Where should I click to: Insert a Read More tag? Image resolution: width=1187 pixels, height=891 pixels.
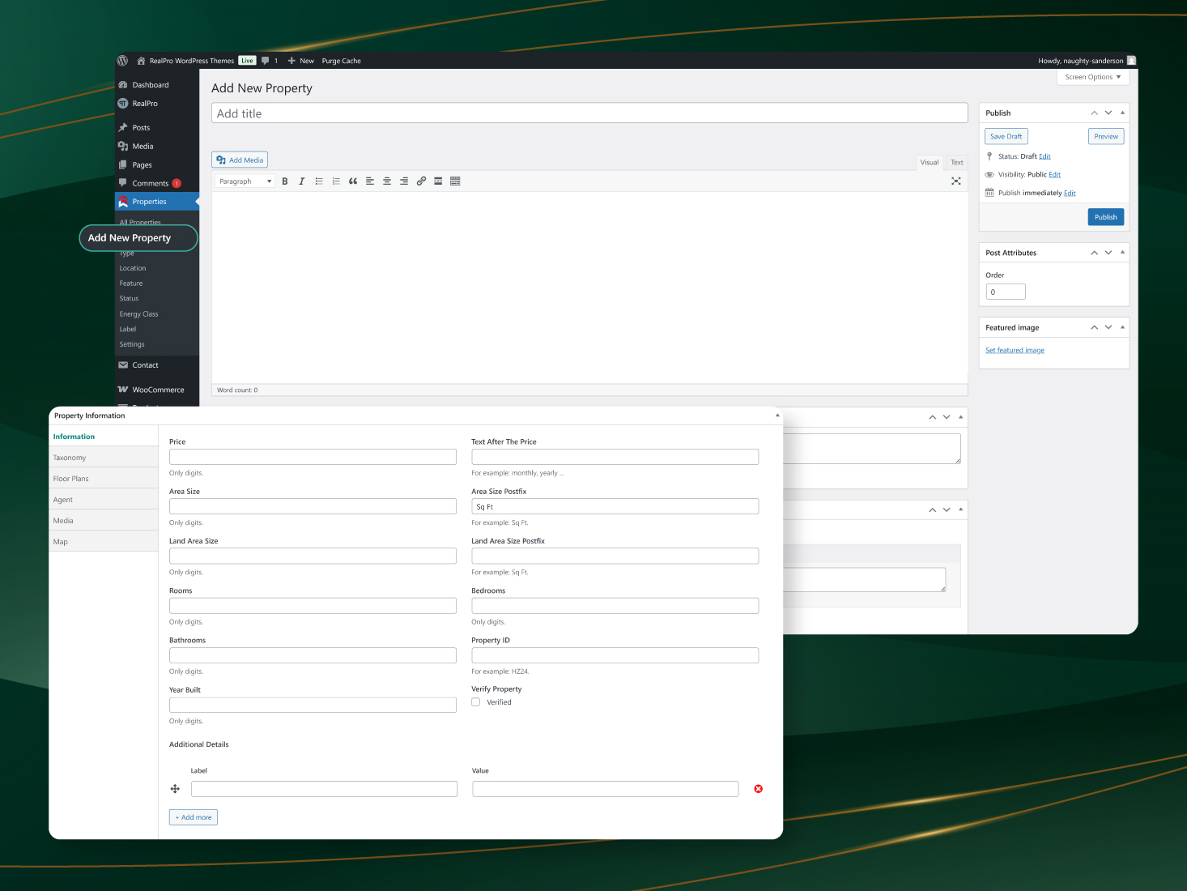(438, 181)
